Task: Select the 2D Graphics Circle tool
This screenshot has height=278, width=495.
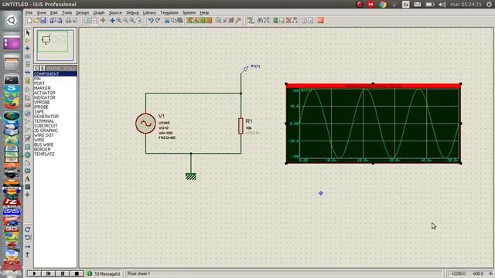Action: 28,154
